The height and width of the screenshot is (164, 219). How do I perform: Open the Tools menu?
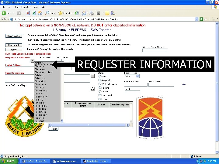coord(36,7)
